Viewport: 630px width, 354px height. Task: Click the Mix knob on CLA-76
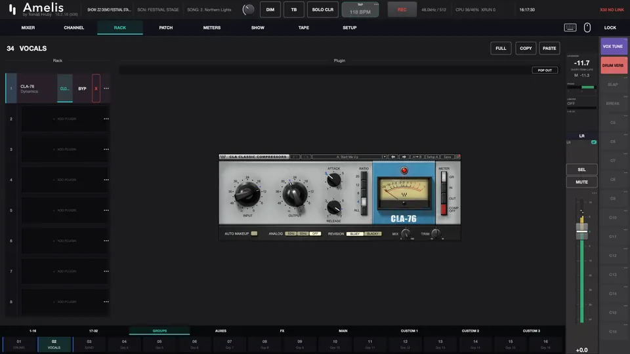click(406, 233)
